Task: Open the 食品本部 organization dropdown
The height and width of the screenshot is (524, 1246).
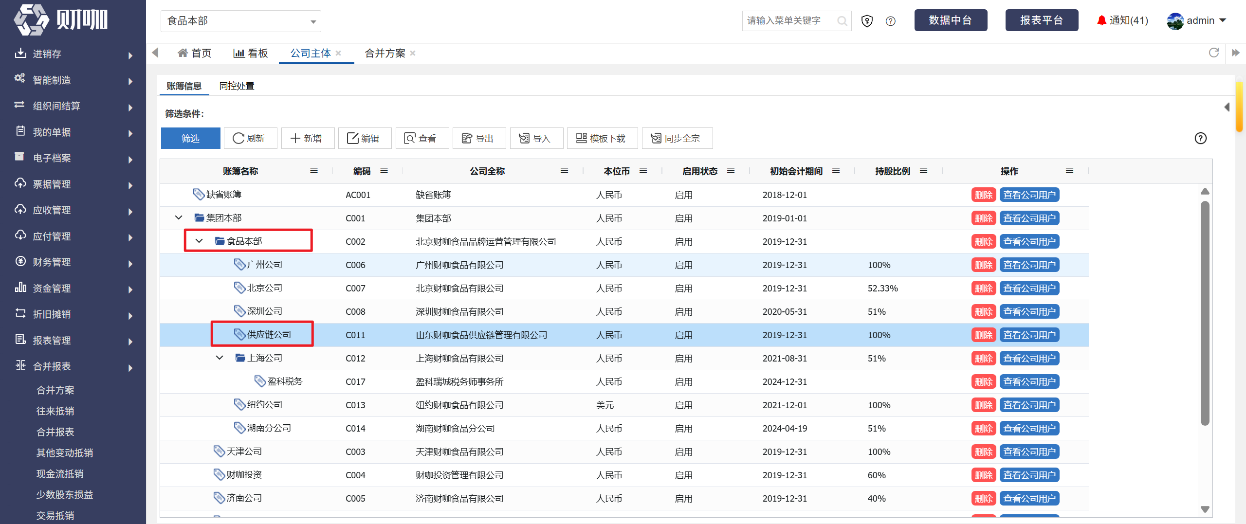Action: [241, 21]
